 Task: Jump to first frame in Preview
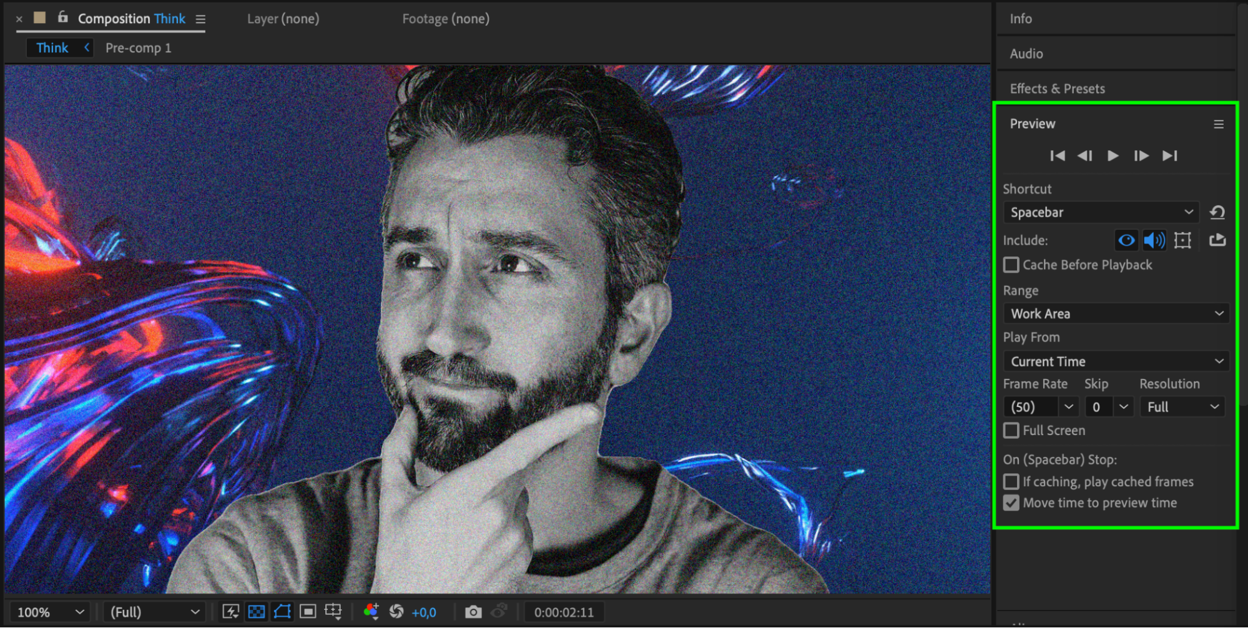point(1057,155)
